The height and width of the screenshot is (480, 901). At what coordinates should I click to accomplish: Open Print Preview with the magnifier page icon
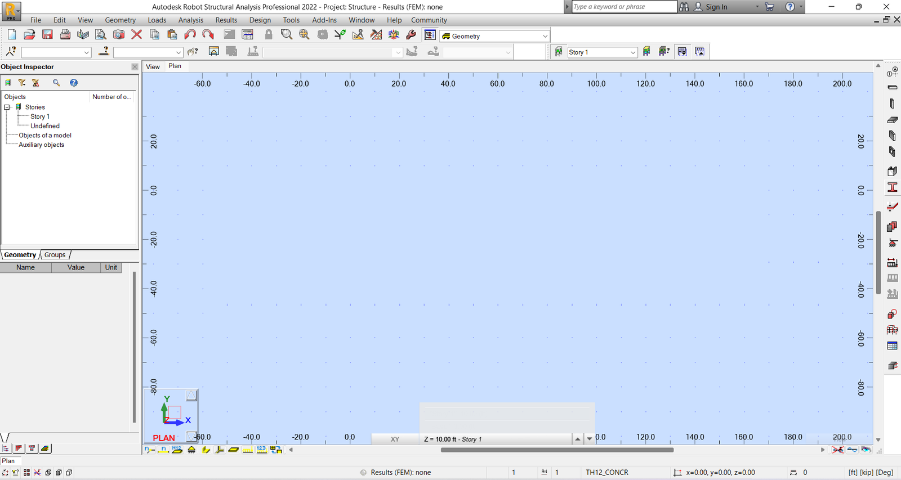[101, 35]
